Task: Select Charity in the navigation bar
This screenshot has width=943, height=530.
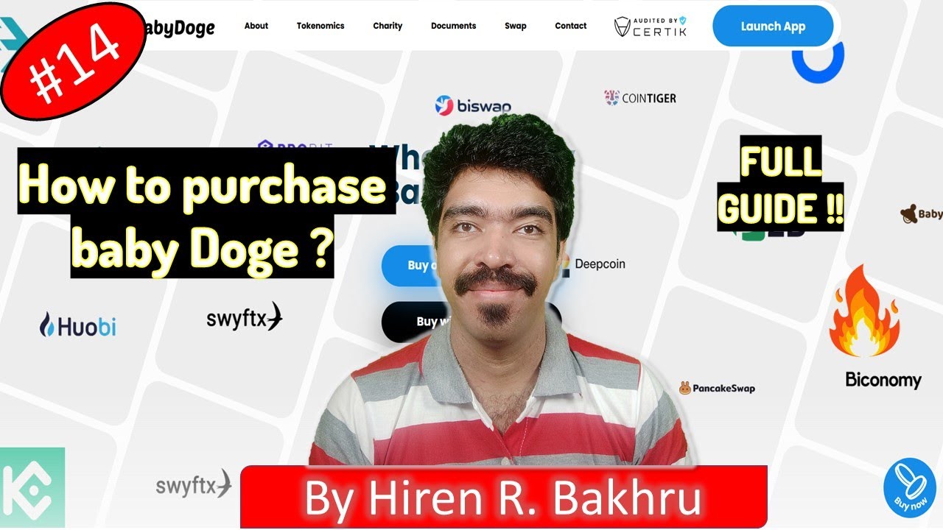Action: [388, 26]
